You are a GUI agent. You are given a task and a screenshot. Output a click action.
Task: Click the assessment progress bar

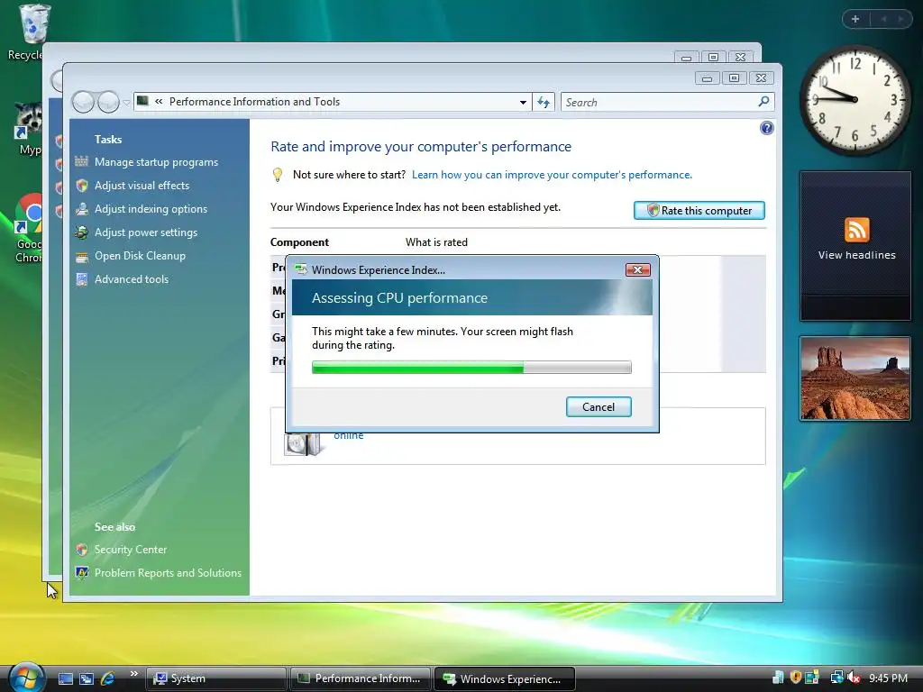(471, 368)
